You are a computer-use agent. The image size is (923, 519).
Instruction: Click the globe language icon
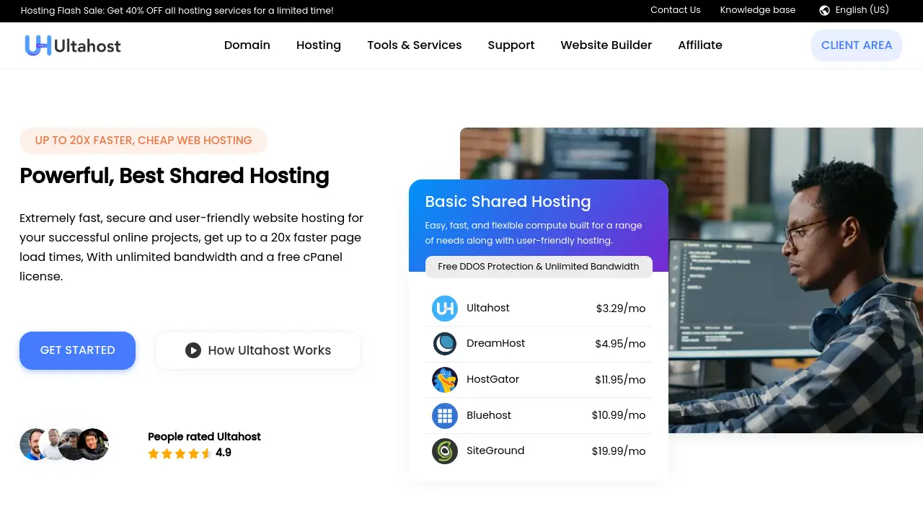click(x=825, y=10)
